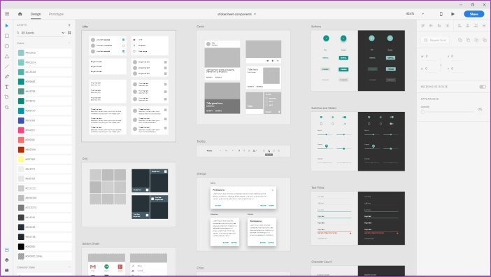Open the stickersheet-components title dropdown

pyautogui.click(x=255, y=14)
